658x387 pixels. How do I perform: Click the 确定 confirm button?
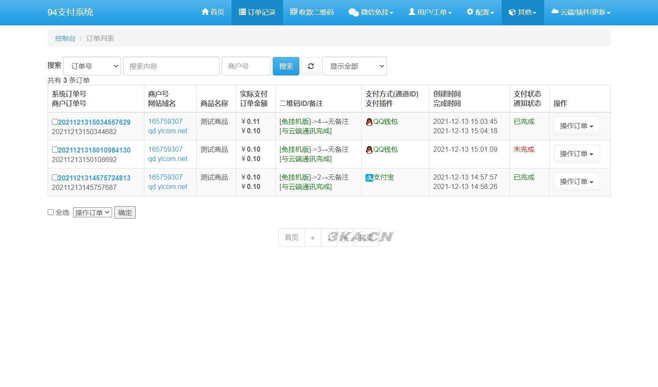click(x=125, y=213)
